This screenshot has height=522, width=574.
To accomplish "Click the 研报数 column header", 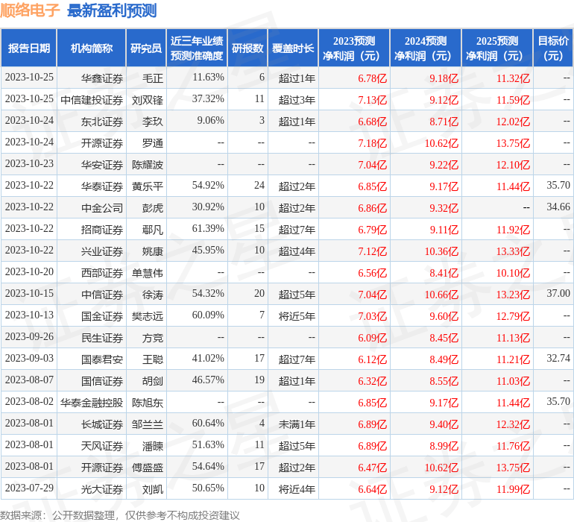I will click(247, 48).
